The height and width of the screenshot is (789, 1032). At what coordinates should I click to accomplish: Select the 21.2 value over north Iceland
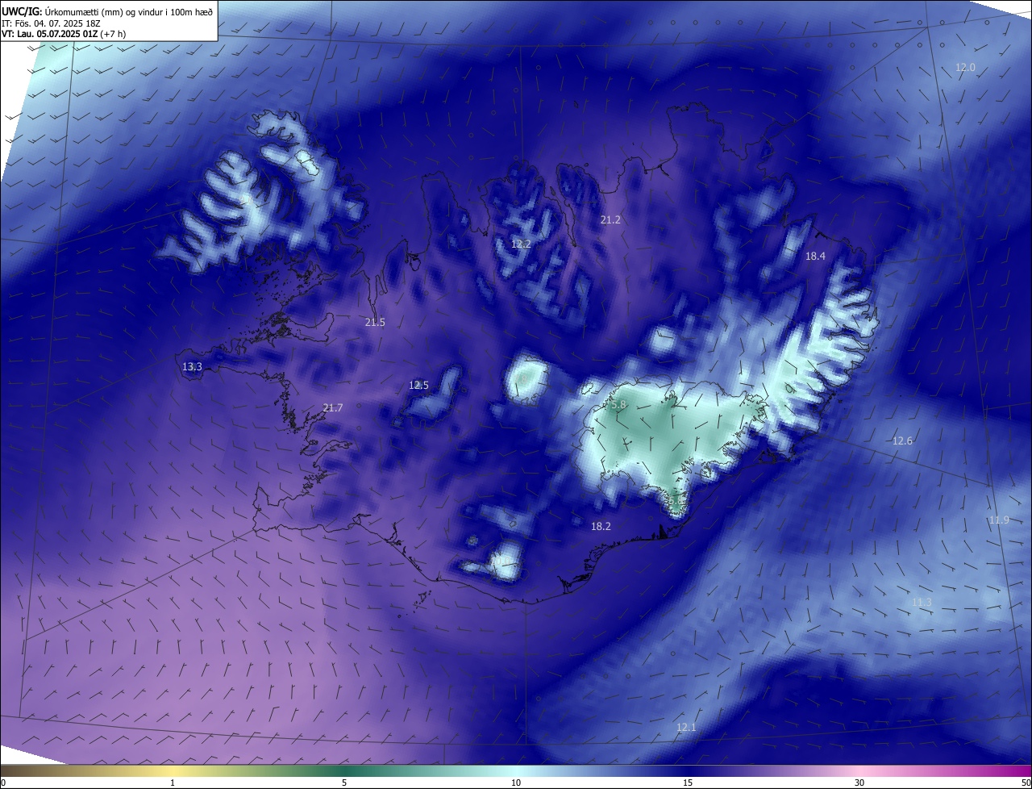pyautogui.click(x=610, y=219)
